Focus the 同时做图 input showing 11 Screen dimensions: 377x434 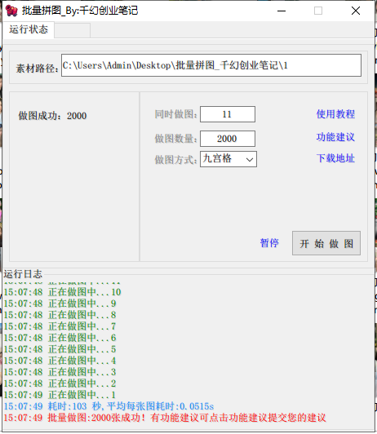tap(228, 114)
